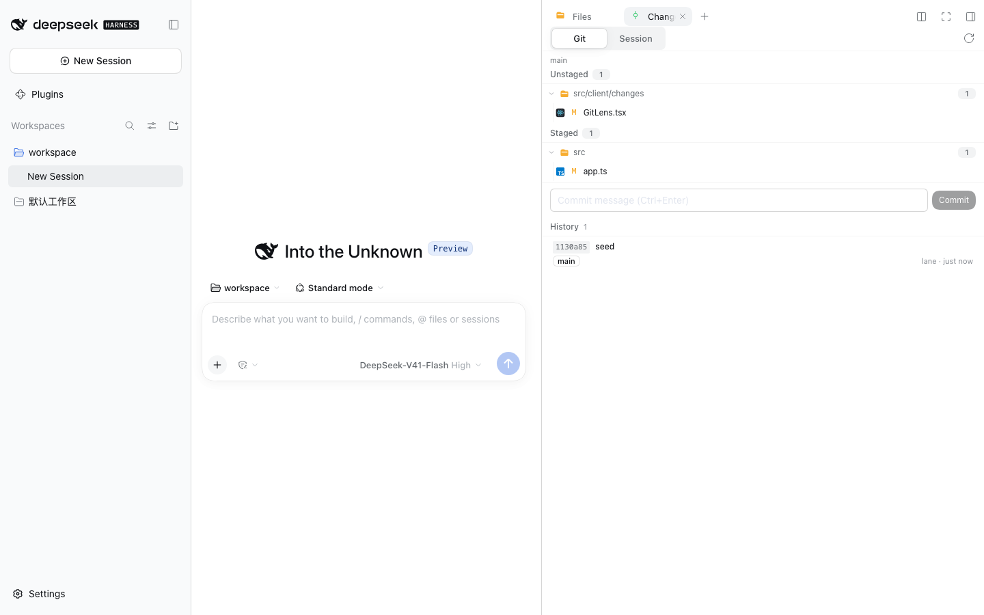Collapse the left sidebar panel icon
The height and width of the screenshot is (615, 984).
[x=174, y=25]
